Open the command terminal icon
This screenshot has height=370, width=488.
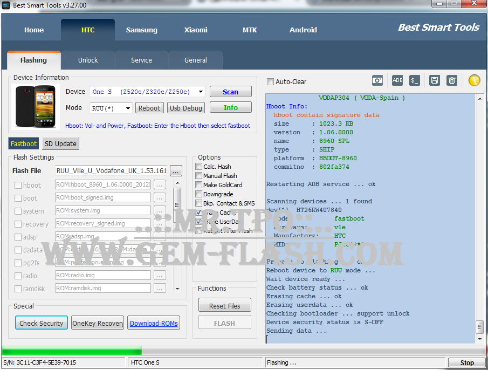414,80
